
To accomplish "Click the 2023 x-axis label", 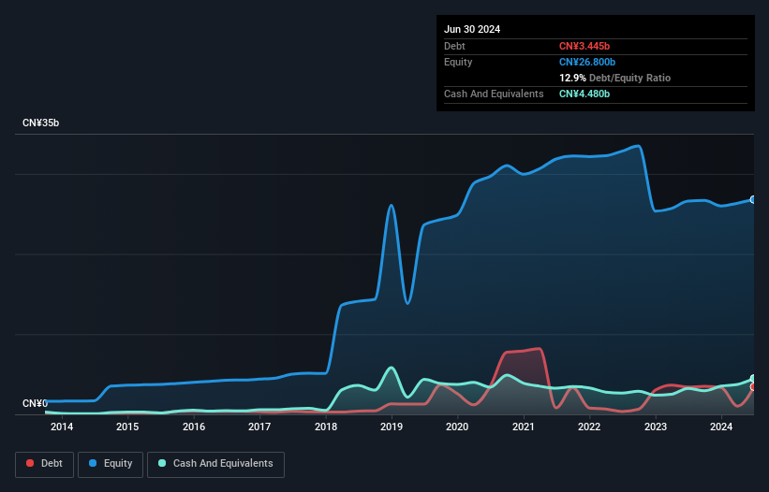I will [x=656, y=427].
